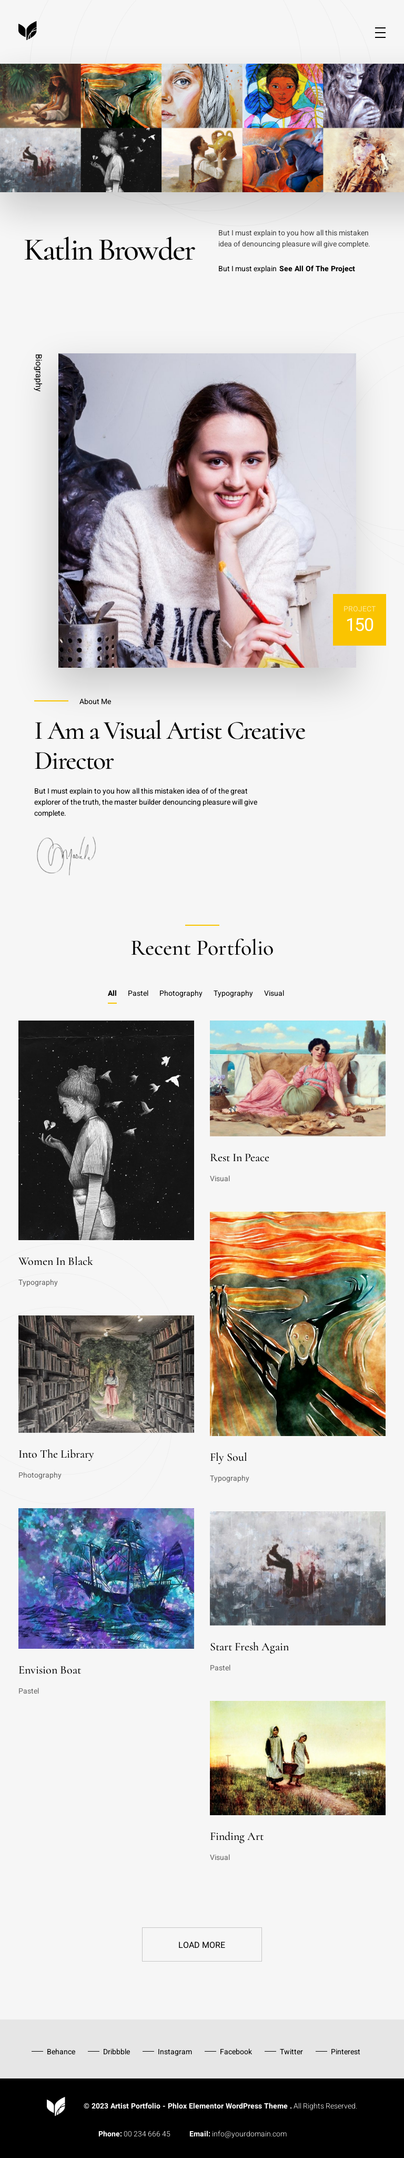Click the info@yourdomain.com email address

[x=249, y=2134]
